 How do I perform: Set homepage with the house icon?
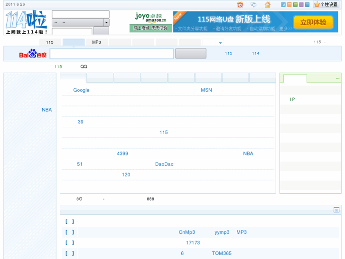pyautogui.click(x=267, y=4)
